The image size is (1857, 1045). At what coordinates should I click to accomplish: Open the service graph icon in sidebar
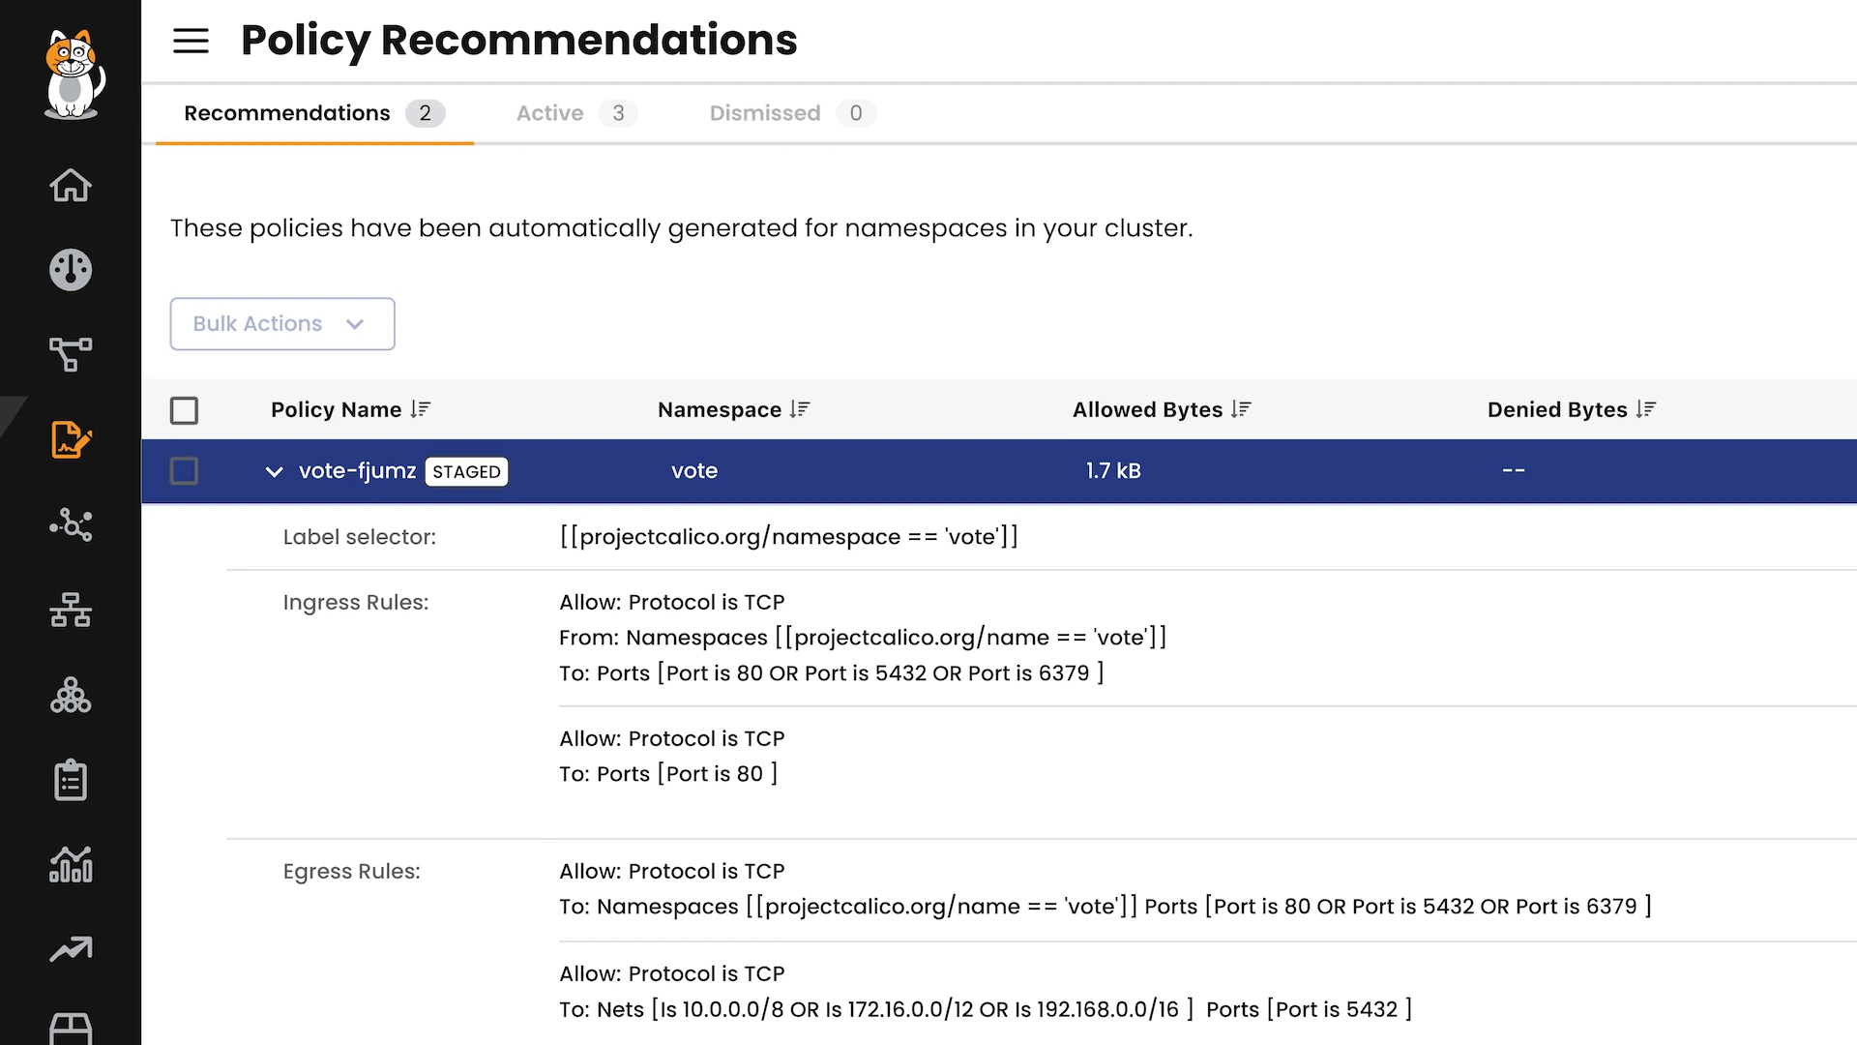pos(71,355)
